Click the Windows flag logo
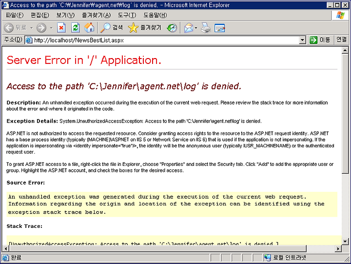The height and width of the screenshot is (264, 351). (340, 15)
